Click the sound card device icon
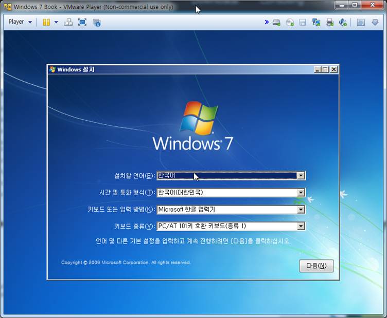 pyautogui.click(x=343, y=23)
